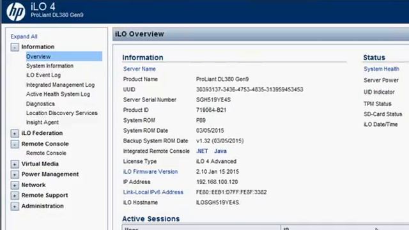Click the HP logo icon

[16, 11]
